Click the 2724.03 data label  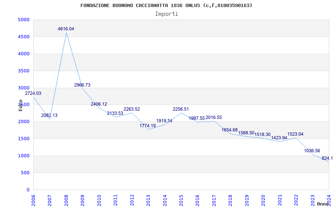33,93
